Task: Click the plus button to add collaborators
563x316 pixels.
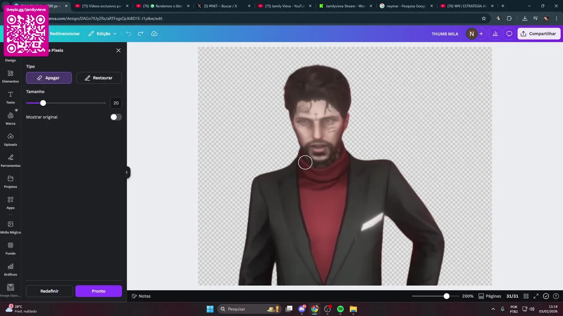Action: [x=481, y=34]
